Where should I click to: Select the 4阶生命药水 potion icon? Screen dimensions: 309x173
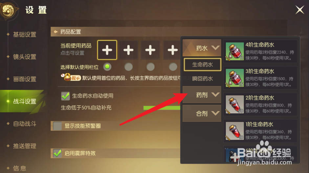[235, 51]
